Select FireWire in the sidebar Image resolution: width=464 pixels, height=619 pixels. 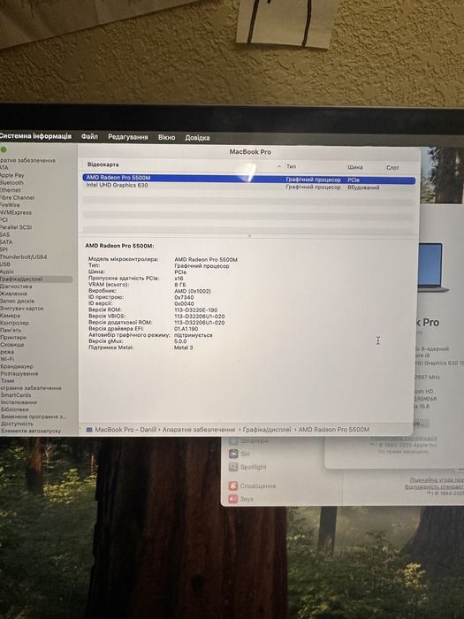10,205
